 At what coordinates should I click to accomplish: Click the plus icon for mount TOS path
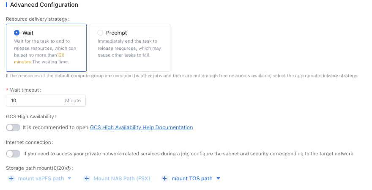coord(164,179)
